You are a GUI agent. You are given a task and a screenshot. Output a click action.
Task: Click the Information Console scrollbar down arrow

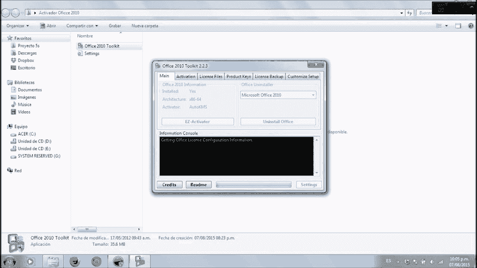(317, 173)
